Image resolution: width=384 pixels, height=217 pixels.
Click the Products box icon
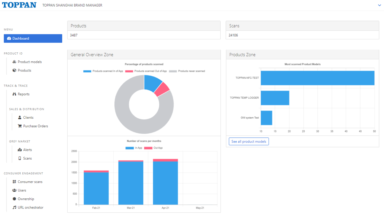point(14,70)
